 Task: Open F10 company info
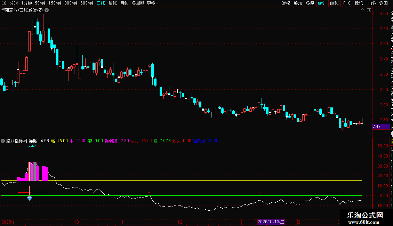click(347, 3)
